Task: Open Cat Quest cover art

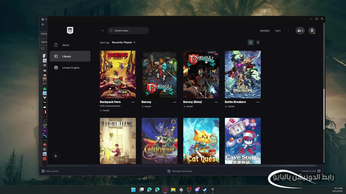Action: (201, 141)
